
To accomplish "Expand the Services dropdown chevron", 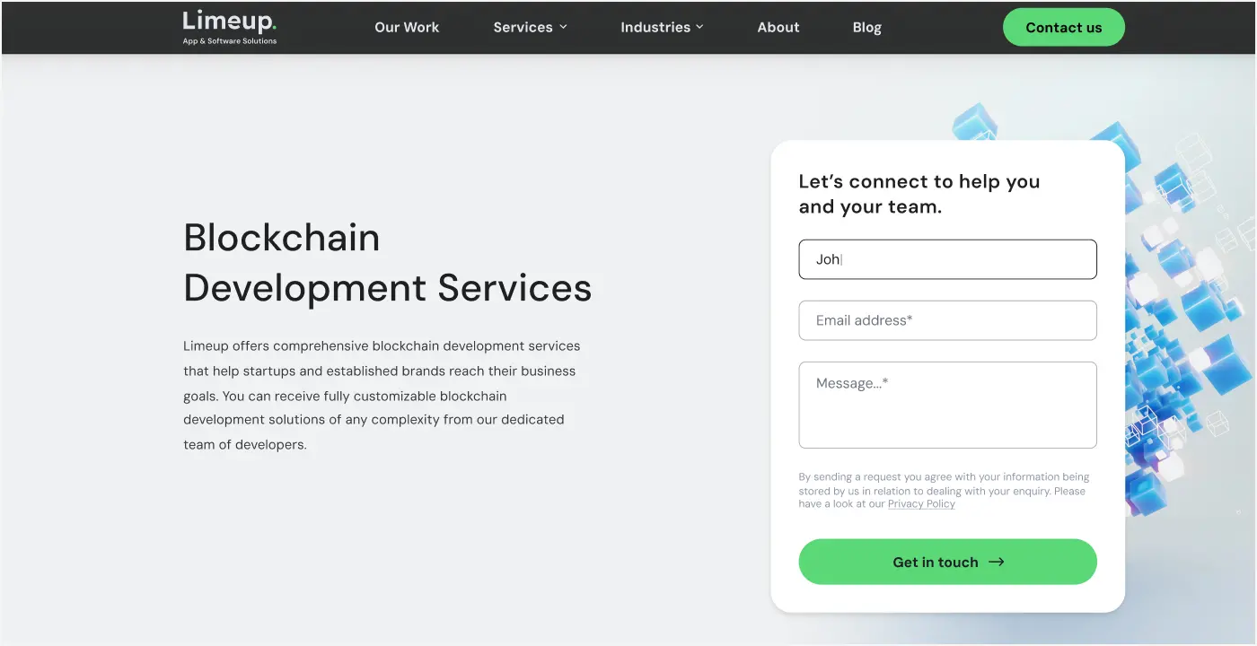I will (x=564, y=27).
